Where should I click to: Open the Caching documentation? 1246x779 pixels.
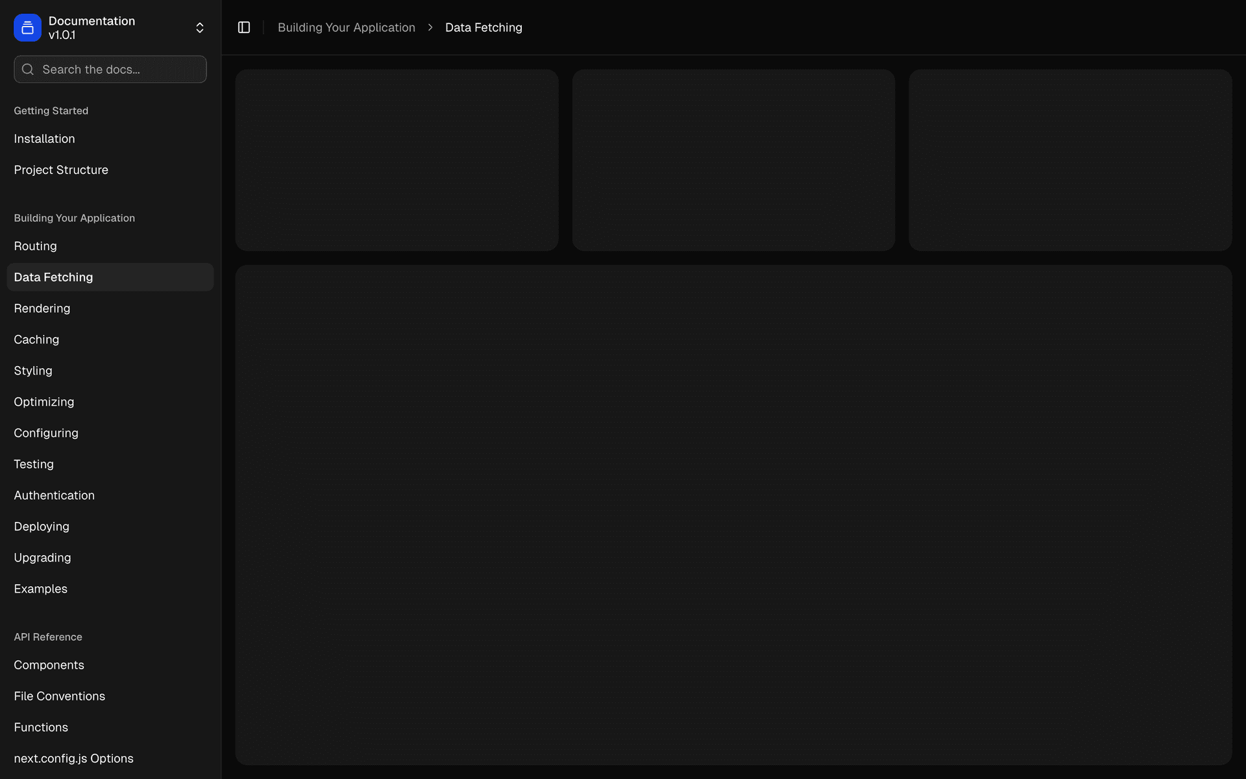[36, 340]
